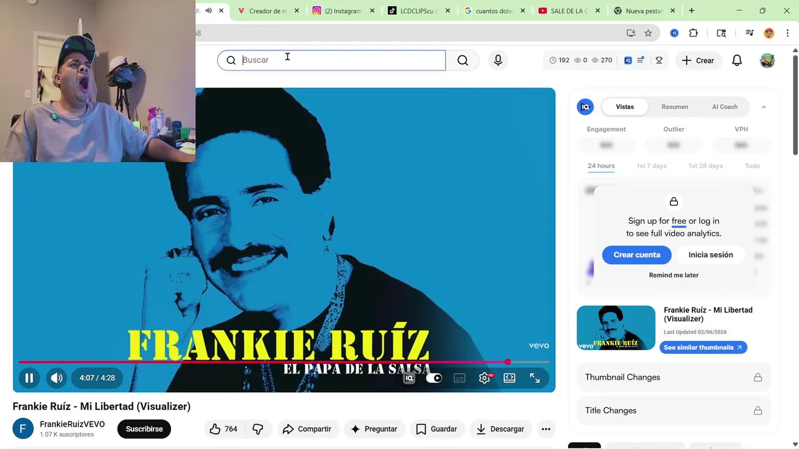Open the Crear create menu

[698, 60]
